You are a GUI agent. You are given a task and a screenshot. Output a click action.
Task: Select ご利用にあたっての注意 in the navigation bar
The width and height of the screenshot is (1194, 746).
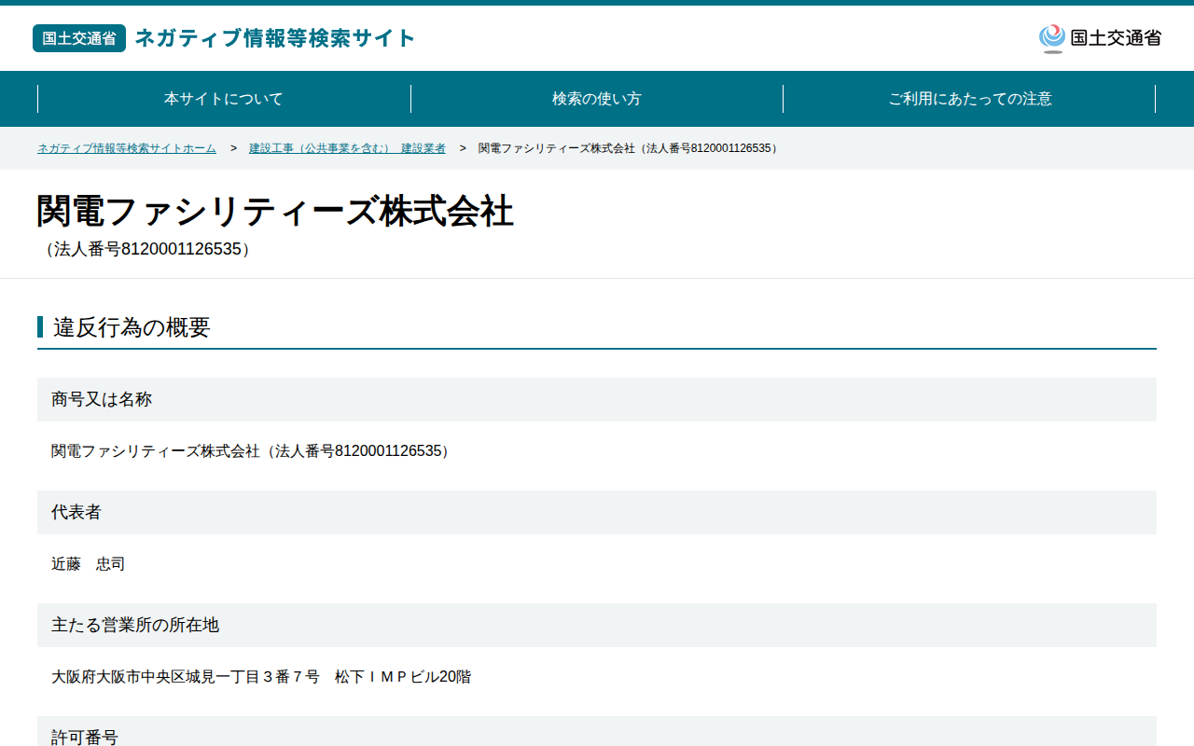[970, 99]
